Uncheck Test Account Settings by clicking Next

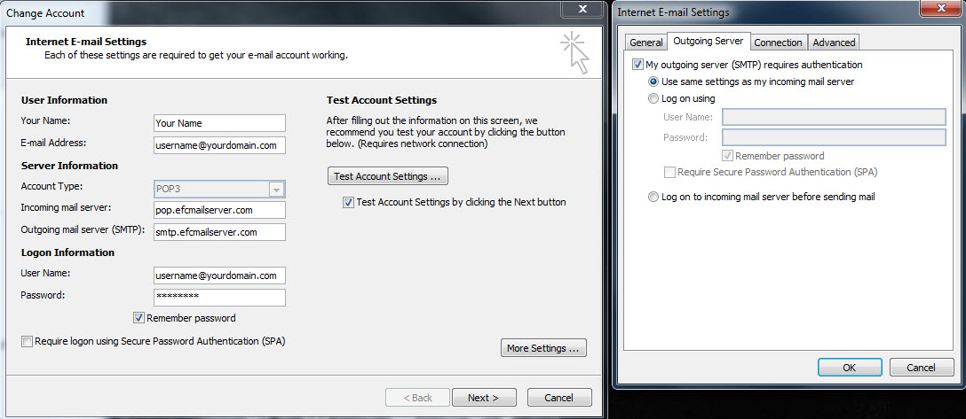(x=349, y=202)
